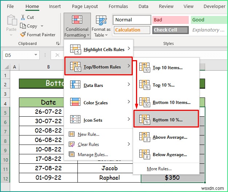
Task: Expand the Data Bars submenu arrow
Action: [129, 84]
